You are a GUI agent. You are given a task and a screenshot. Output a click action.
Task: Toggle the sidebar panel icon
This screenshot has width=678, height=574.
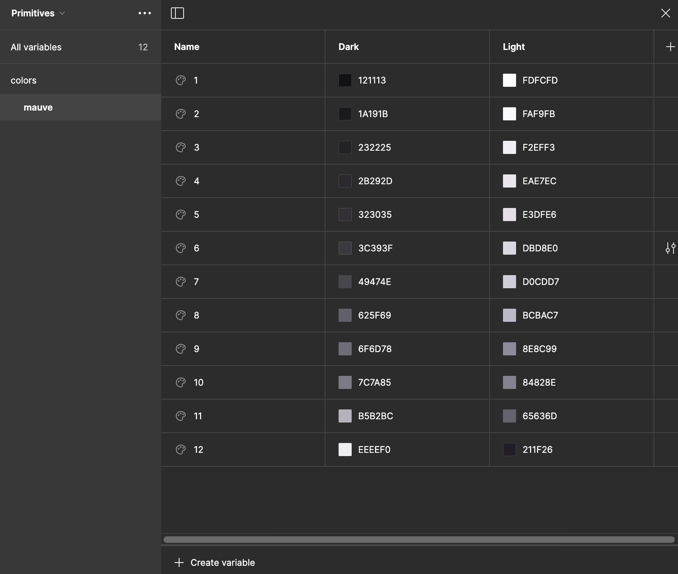[x=177, y=13]
